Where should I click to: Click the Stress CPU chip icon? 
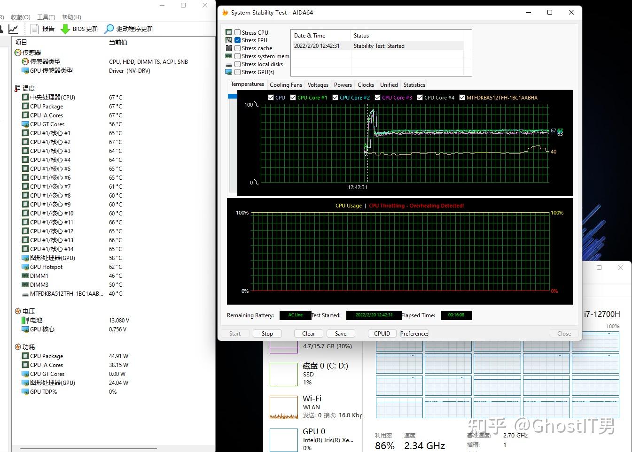229,32
